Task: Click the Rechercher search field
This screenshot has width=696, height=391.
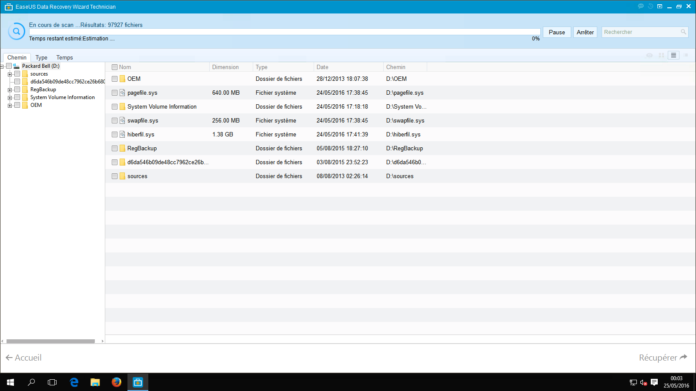Action: point(639,32)
